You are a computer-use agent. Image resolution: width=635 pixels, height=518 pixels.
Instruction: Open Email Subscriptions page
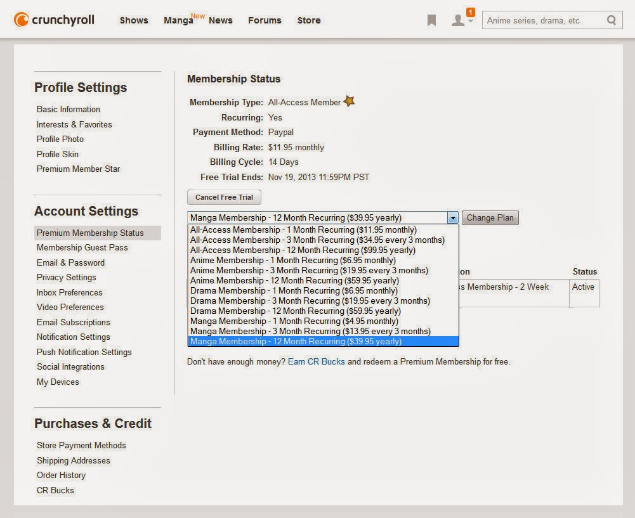click(x=74, y=322)
